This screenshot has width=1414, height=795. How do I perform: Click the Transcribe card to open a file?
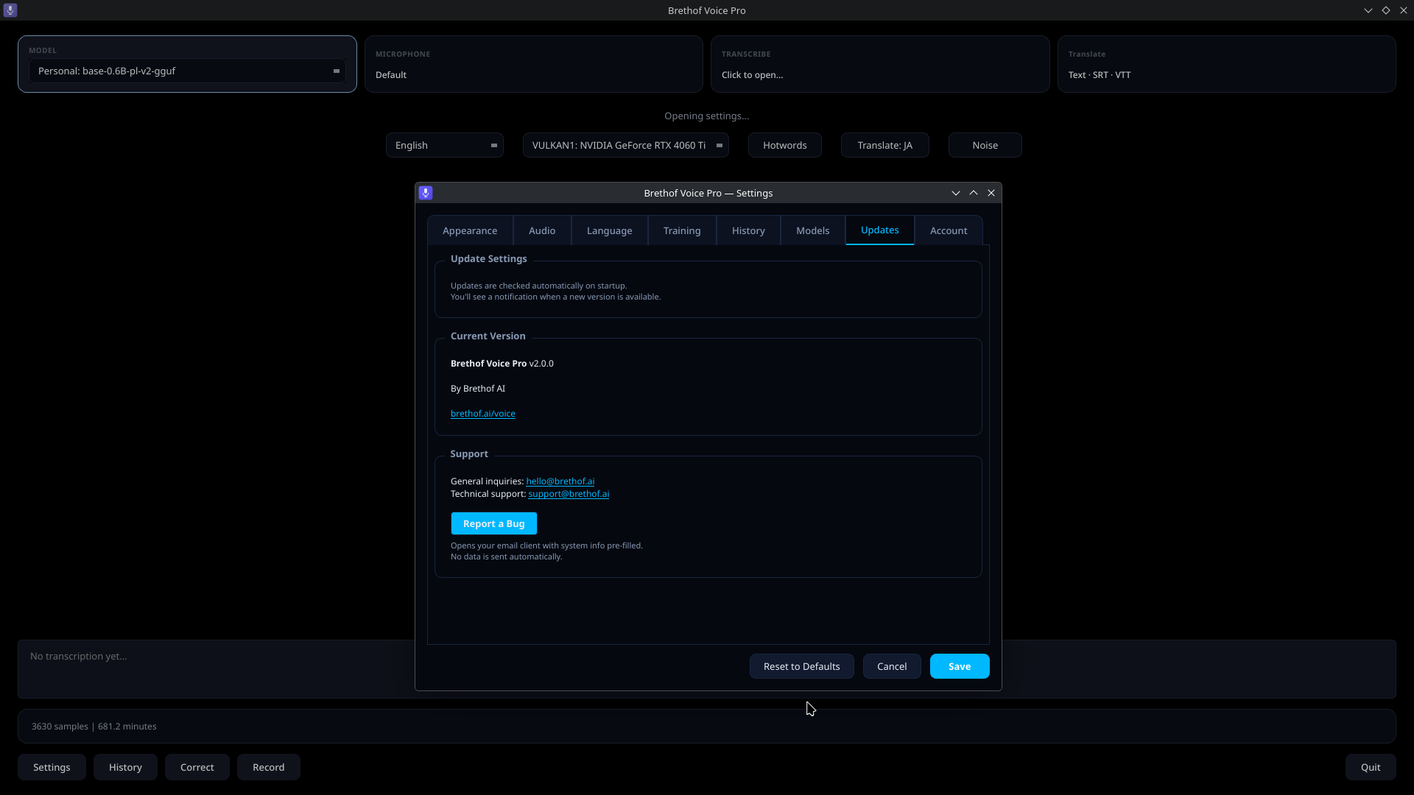click(x=880, y=64)
